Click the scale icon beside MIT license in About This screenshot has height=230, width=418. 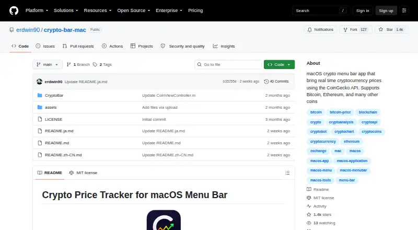[309, 198]
